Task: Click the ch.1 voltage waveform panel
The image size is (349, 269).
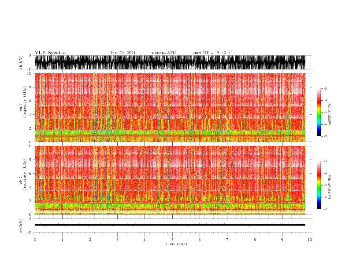Action: pos(170,62)
